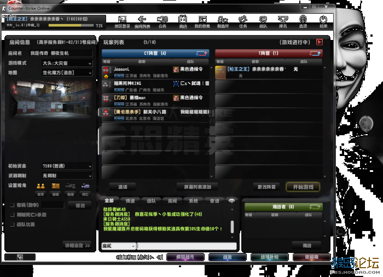Click the chat log scrollbar thumb
Viewport: 383px width, 277px height.
click(232, 227)
